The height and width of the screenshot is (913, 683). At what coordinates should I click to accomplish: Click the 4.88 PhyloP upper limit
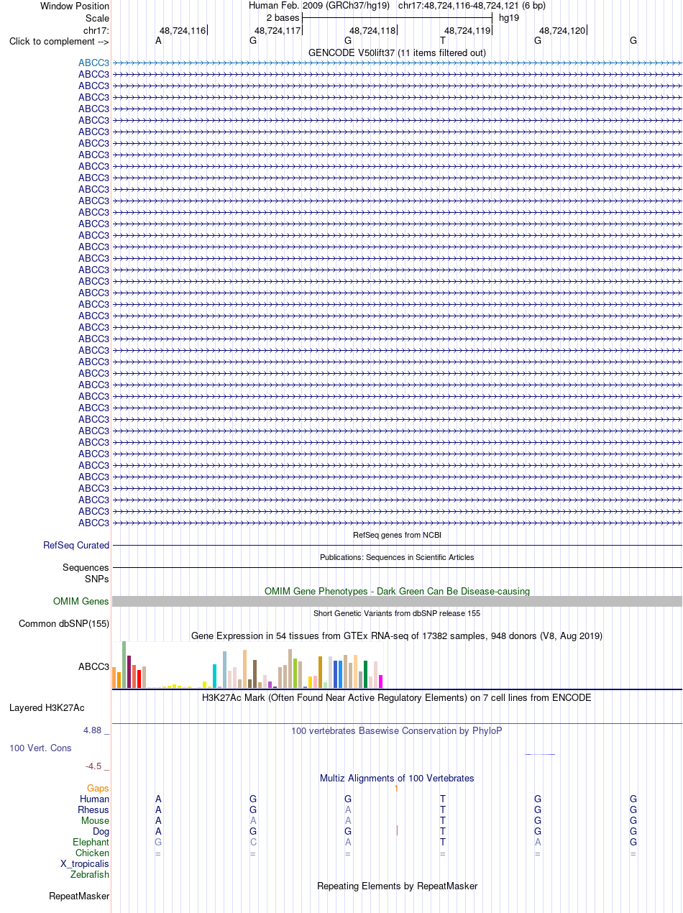point(96,730)
